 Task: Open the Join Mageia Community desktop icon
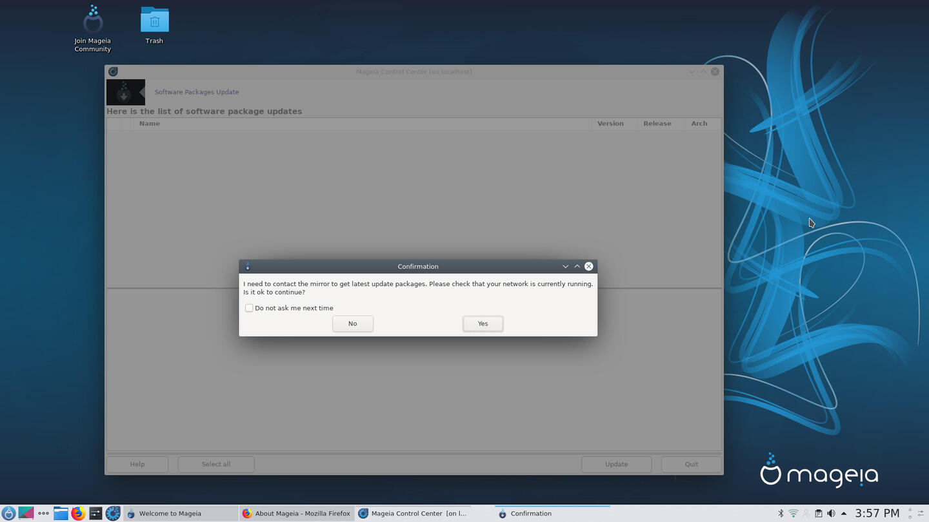coord(93,29)
